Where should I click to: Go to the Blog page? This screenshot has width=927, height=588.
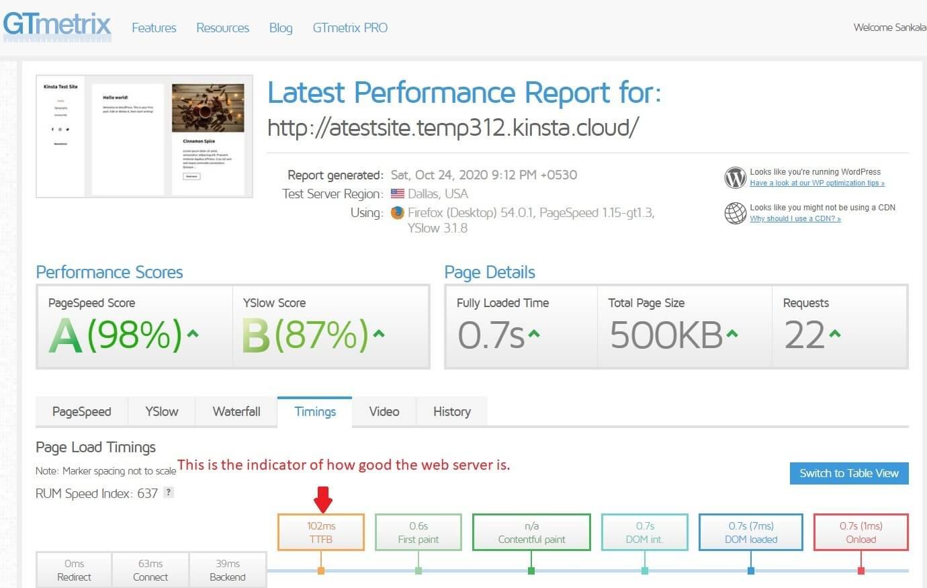coord(281,28)
